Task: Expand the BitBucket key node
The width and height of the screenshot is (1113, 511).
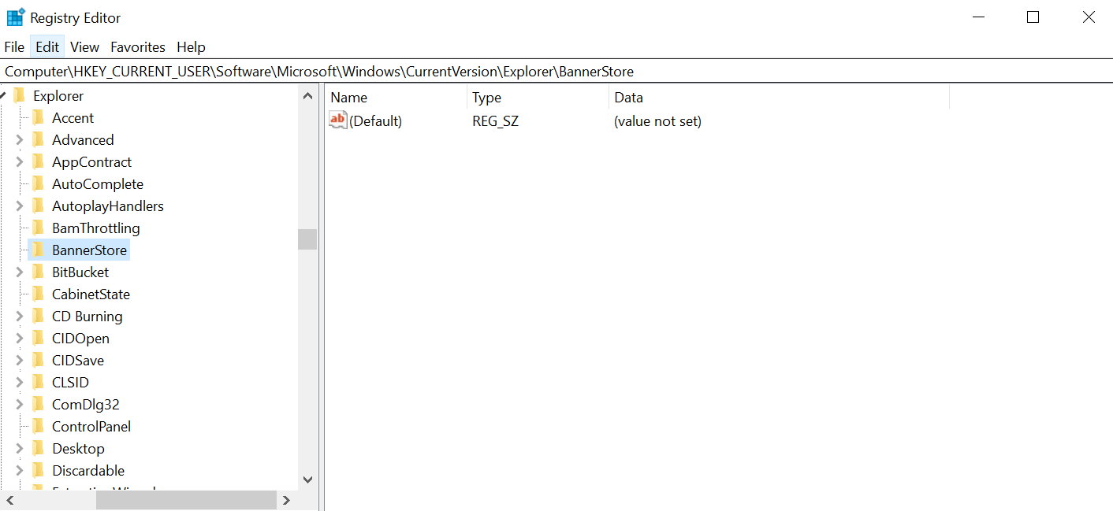Action: click(19, 272)
